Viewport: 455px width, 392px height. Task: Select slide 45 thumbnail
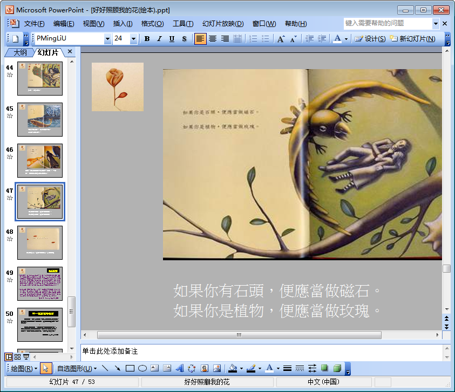click(40, 119)
